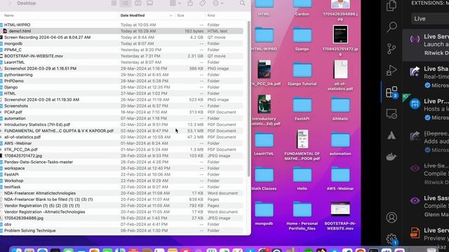Select Screen Recording 2024-04-05 file row
This screenshot has height=252, width=449.
coord(121,37)
